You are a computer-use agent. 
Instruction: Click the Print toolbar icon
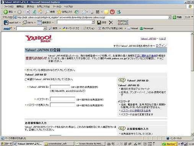[91, 12]
